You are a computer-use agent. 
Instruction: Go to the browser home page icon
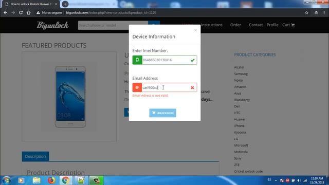pos(29,12)
